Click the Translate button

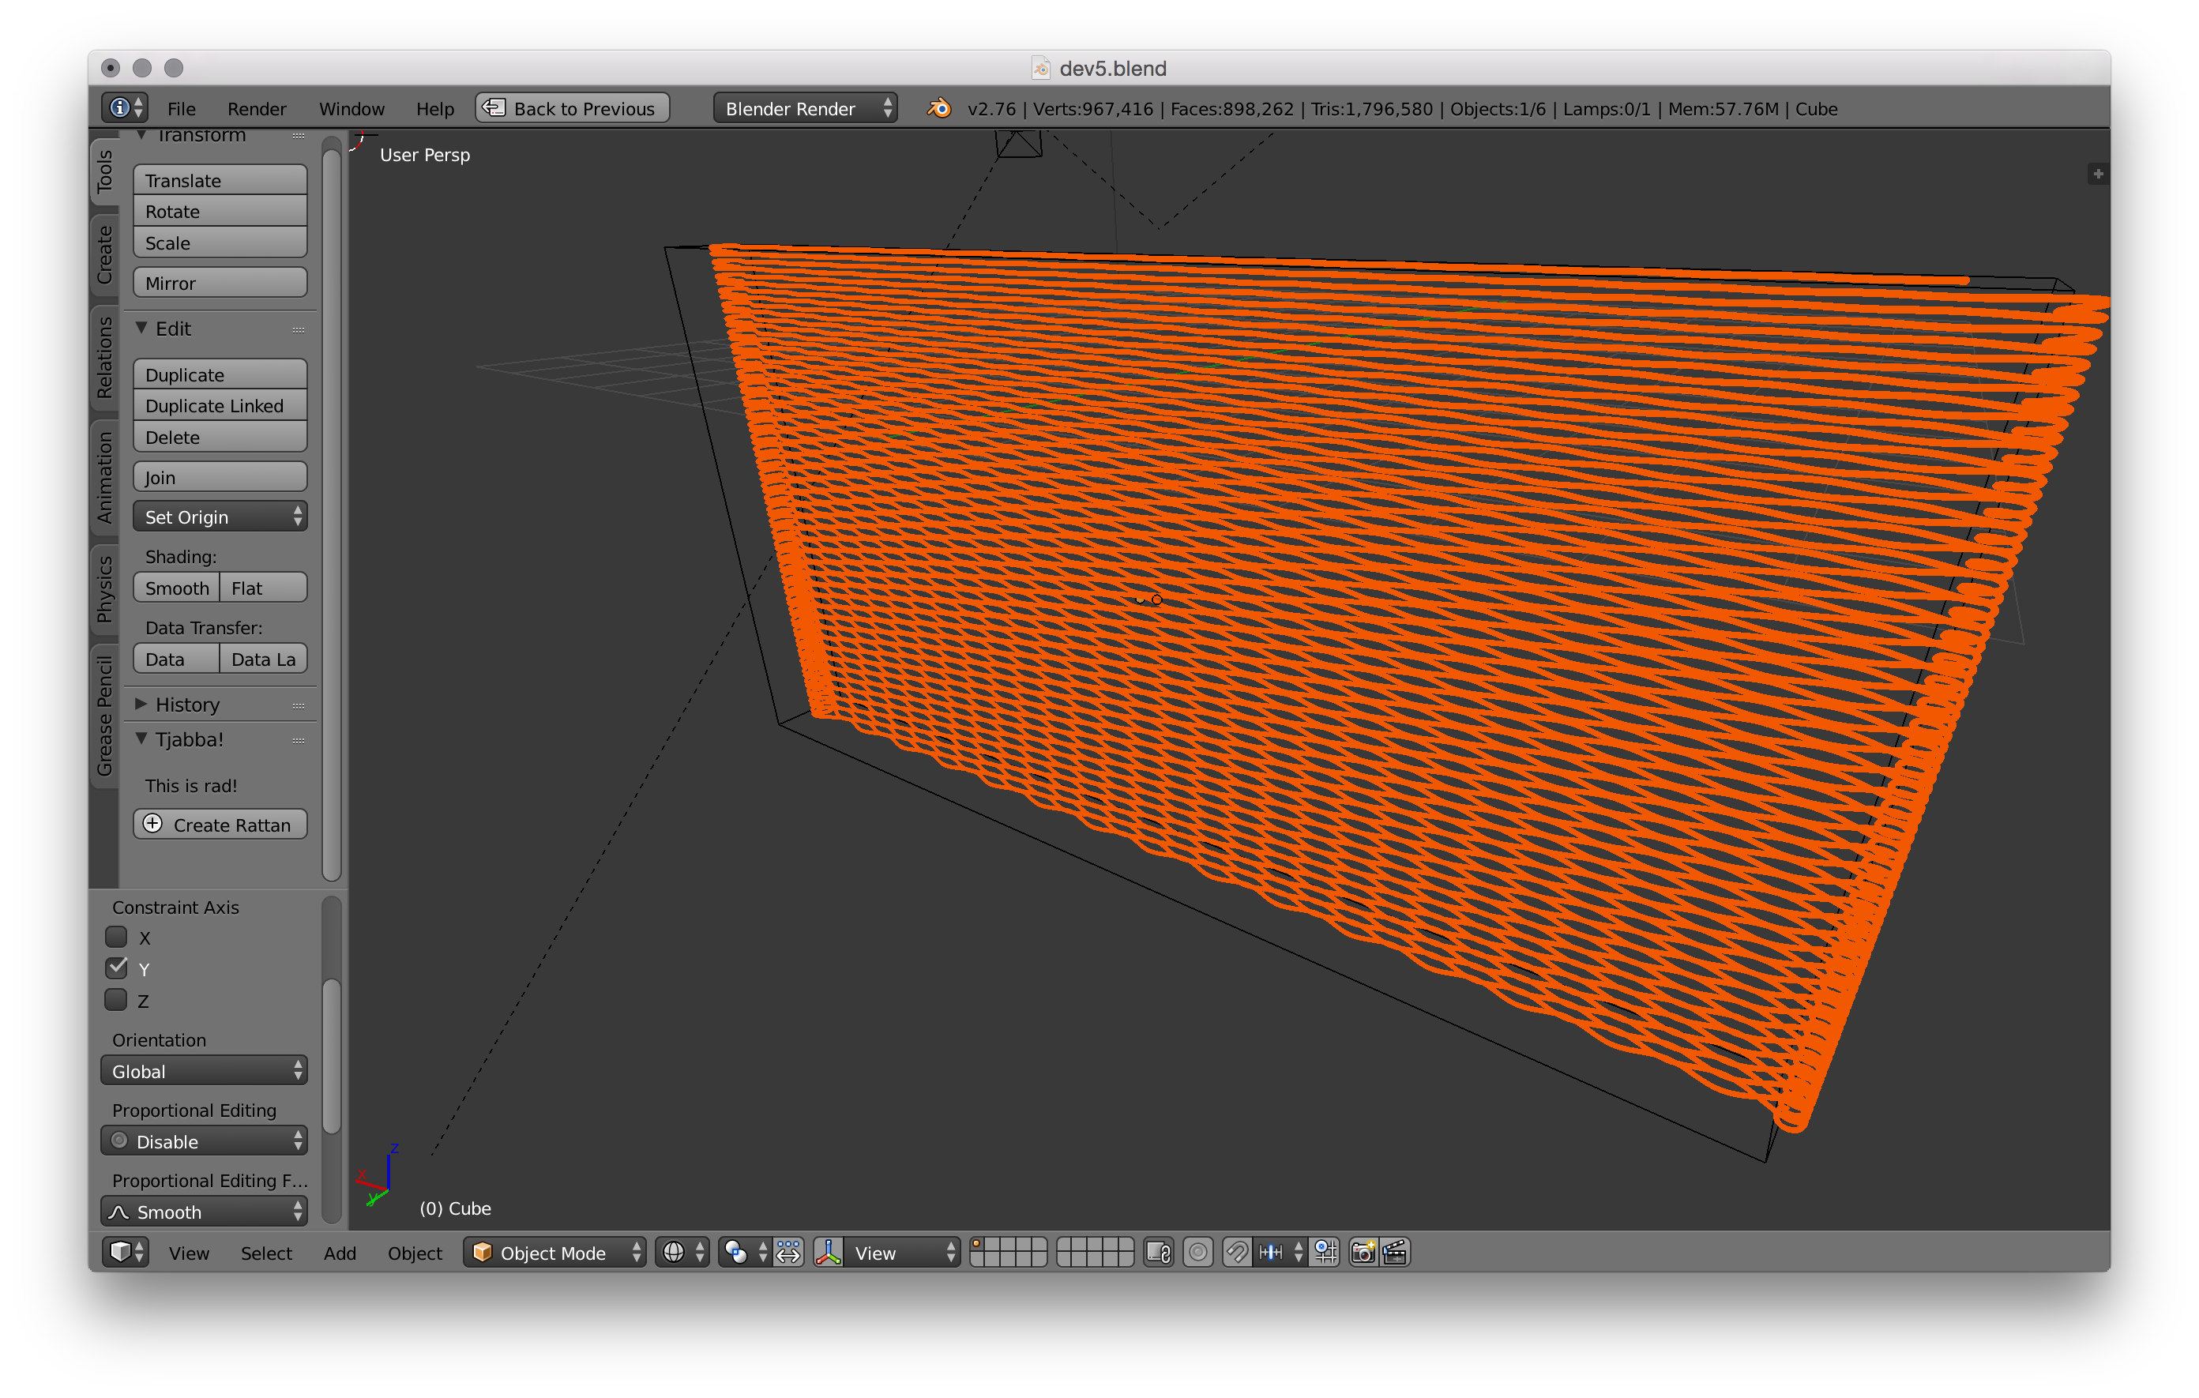(x=220, y=180)
